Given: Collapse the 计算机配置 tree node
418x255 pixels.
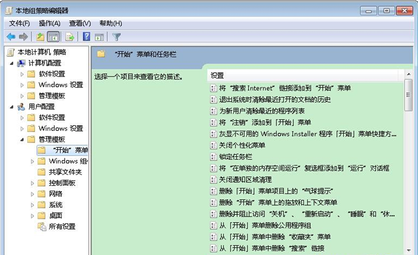Looking at the screenshot, I should 11,63.
